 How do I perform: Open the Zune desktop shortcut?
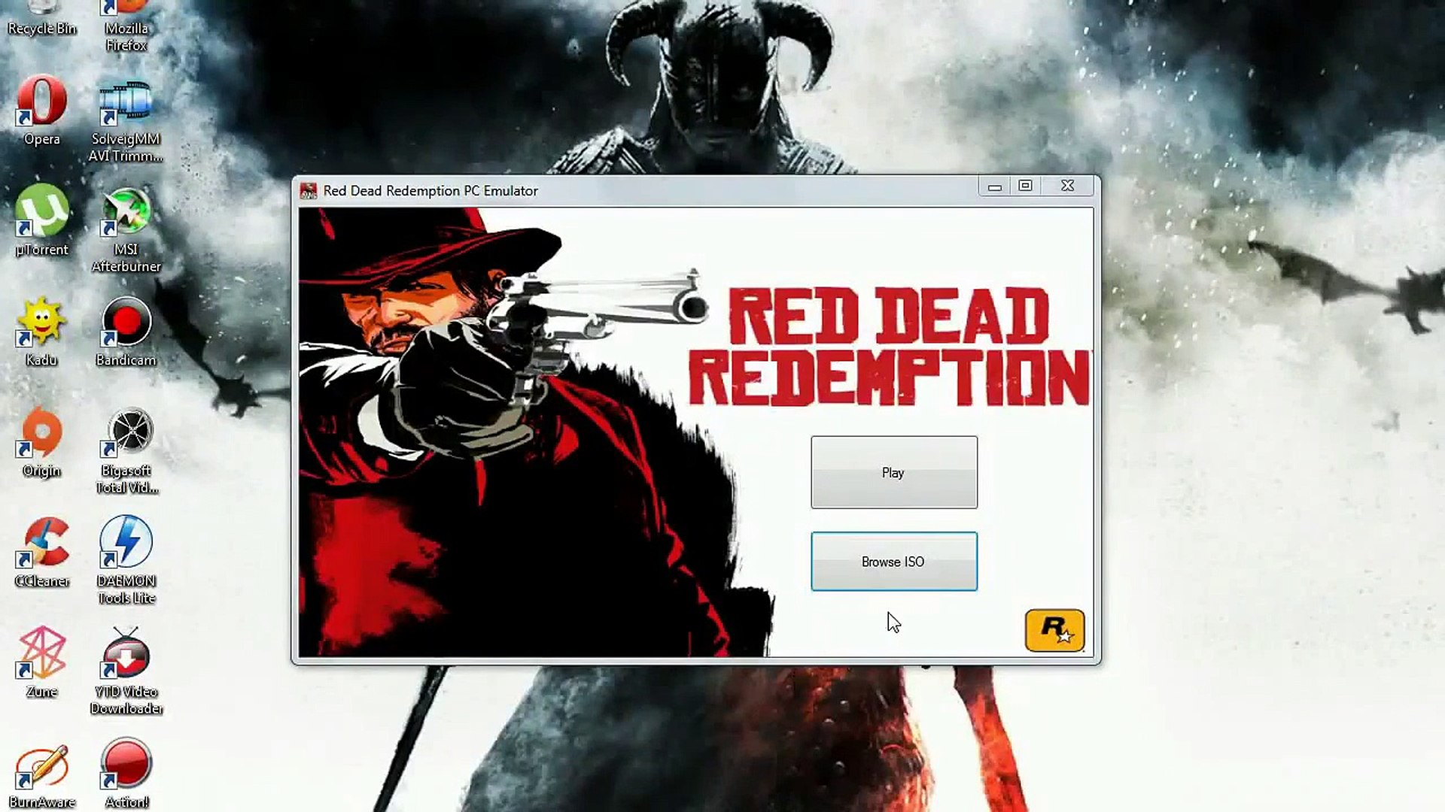[42, 654]
